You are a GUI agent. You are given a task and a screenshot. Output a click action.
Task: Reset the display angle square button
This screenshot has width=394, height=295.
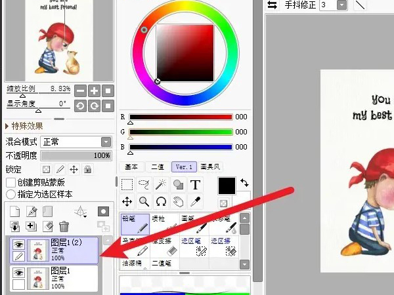click(x=108, y=106)
